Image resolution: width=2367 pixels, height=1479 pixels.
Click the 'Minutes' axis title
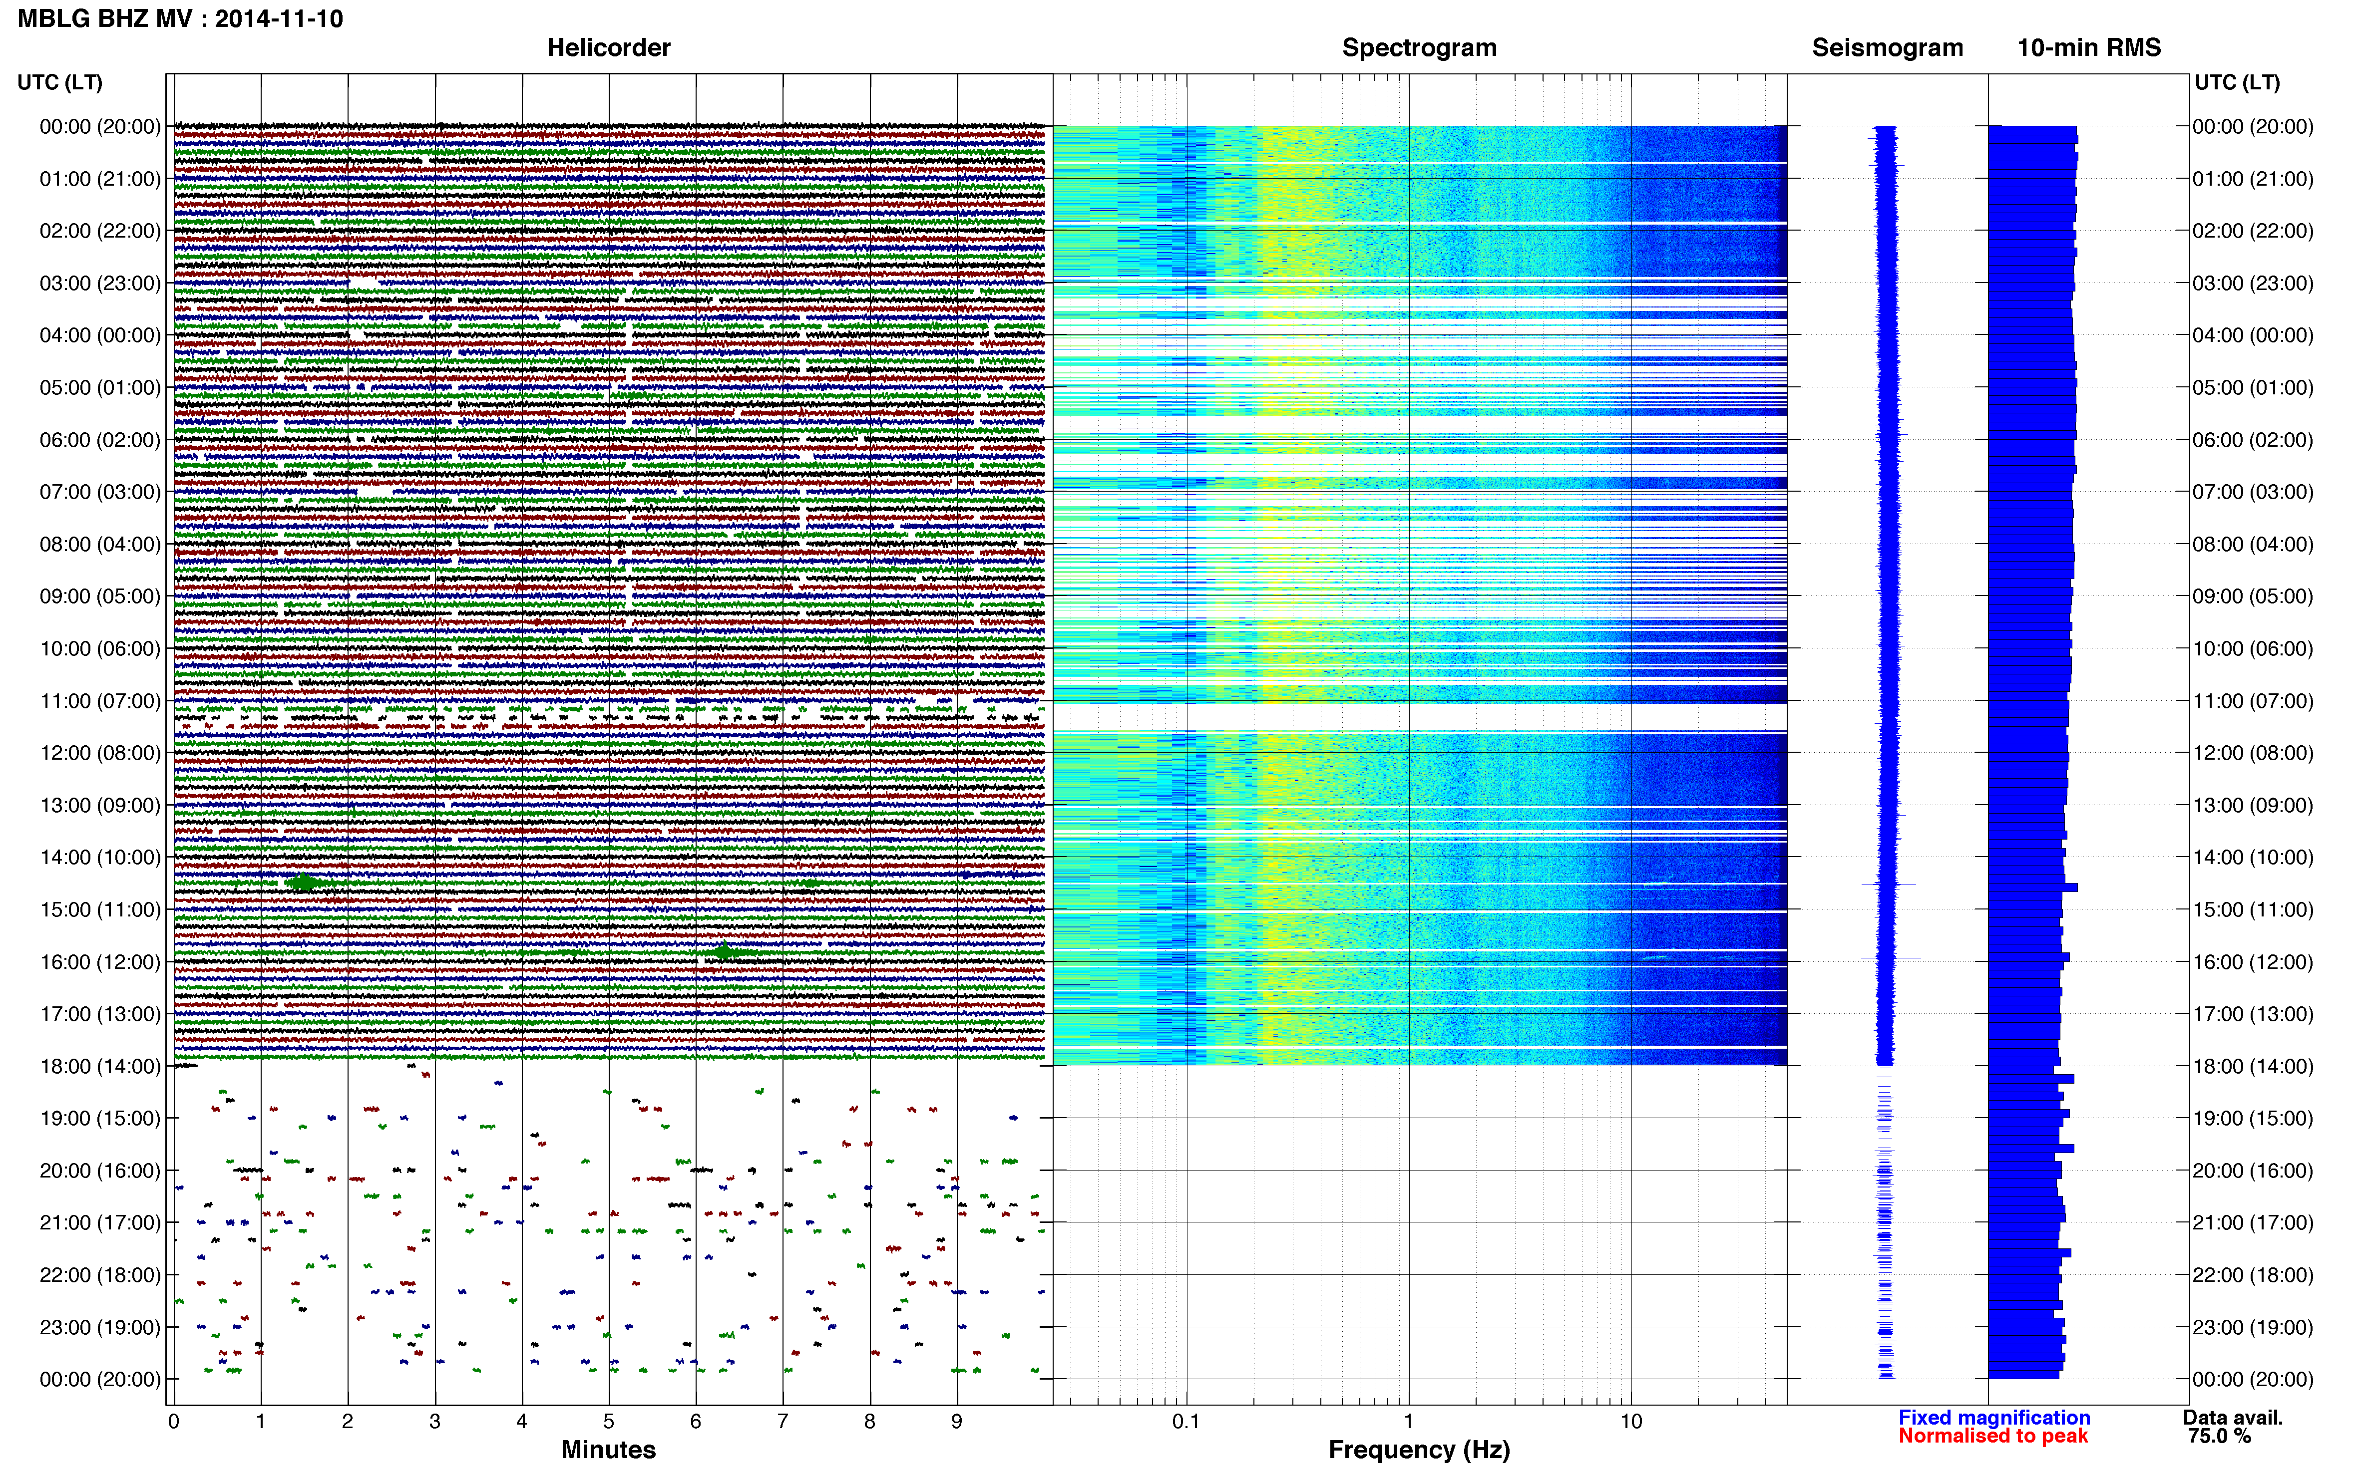609,1450
